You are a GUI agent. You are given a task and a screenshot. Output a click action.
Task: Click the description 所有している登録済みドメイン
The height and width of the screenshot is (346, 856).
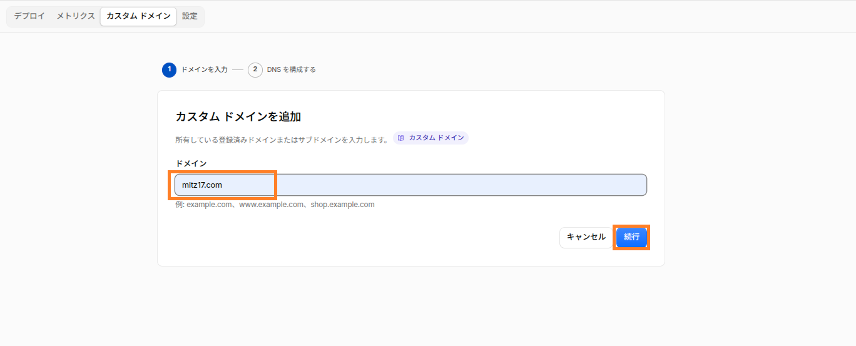(x=282, y=140)
